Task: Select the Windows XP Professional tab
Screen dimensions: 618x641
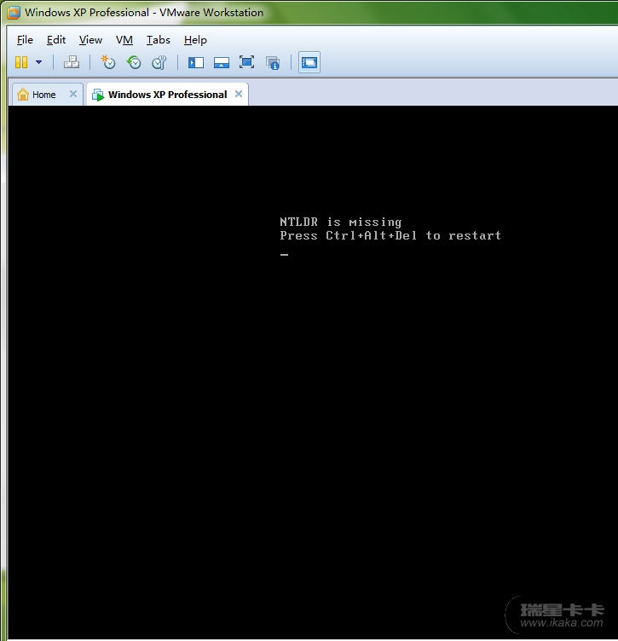Action: click(168, 95)
